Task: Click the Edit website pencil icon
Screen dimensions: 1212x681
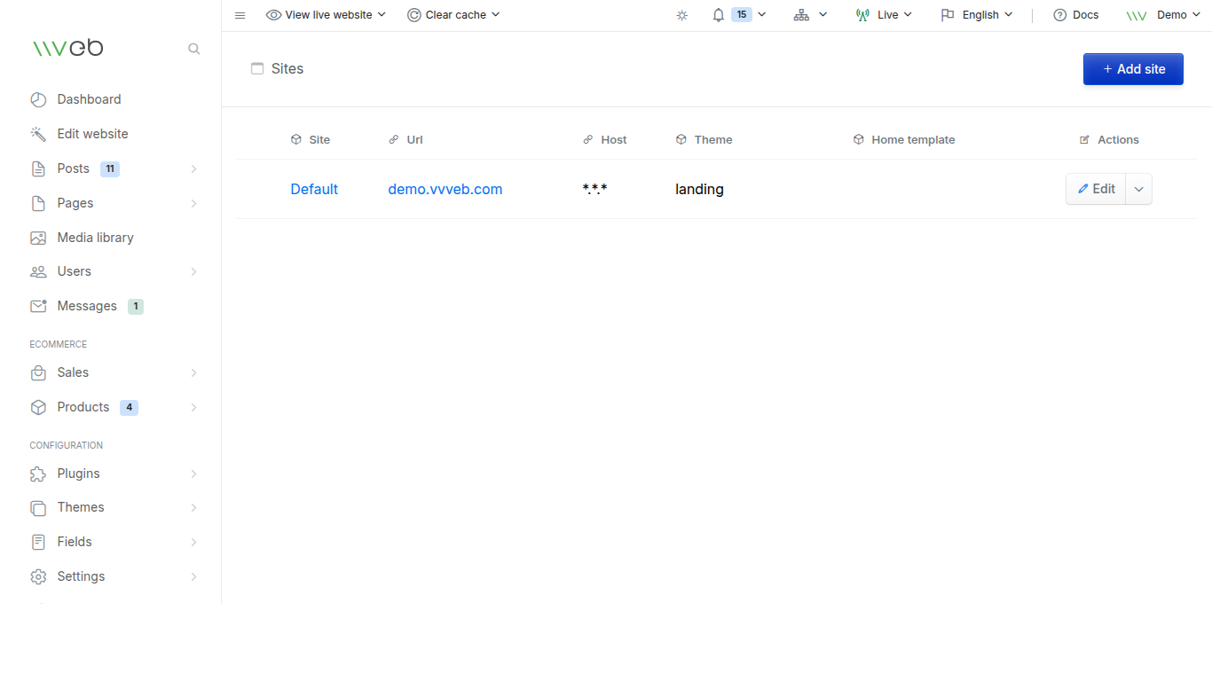Action: click(x=38, y=133)
